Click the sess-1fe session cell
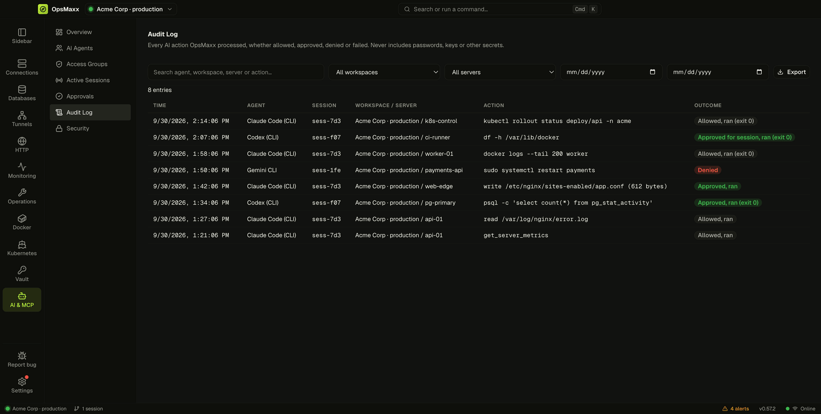Screen dimensions: 821x414 coord(326,170)
